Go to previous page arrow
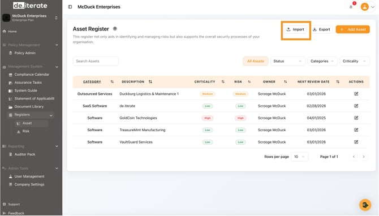 pos(354,157)
